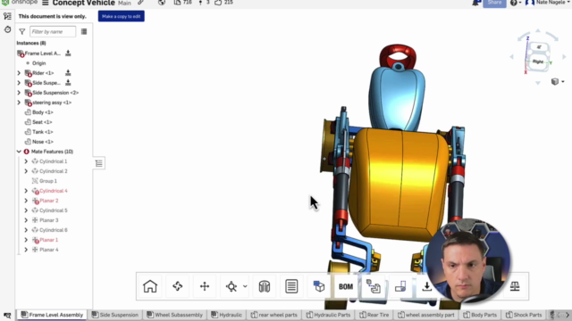Click Make a copy to edit
This screenshot has height=321, width=572.
click(x=122, y=16)
